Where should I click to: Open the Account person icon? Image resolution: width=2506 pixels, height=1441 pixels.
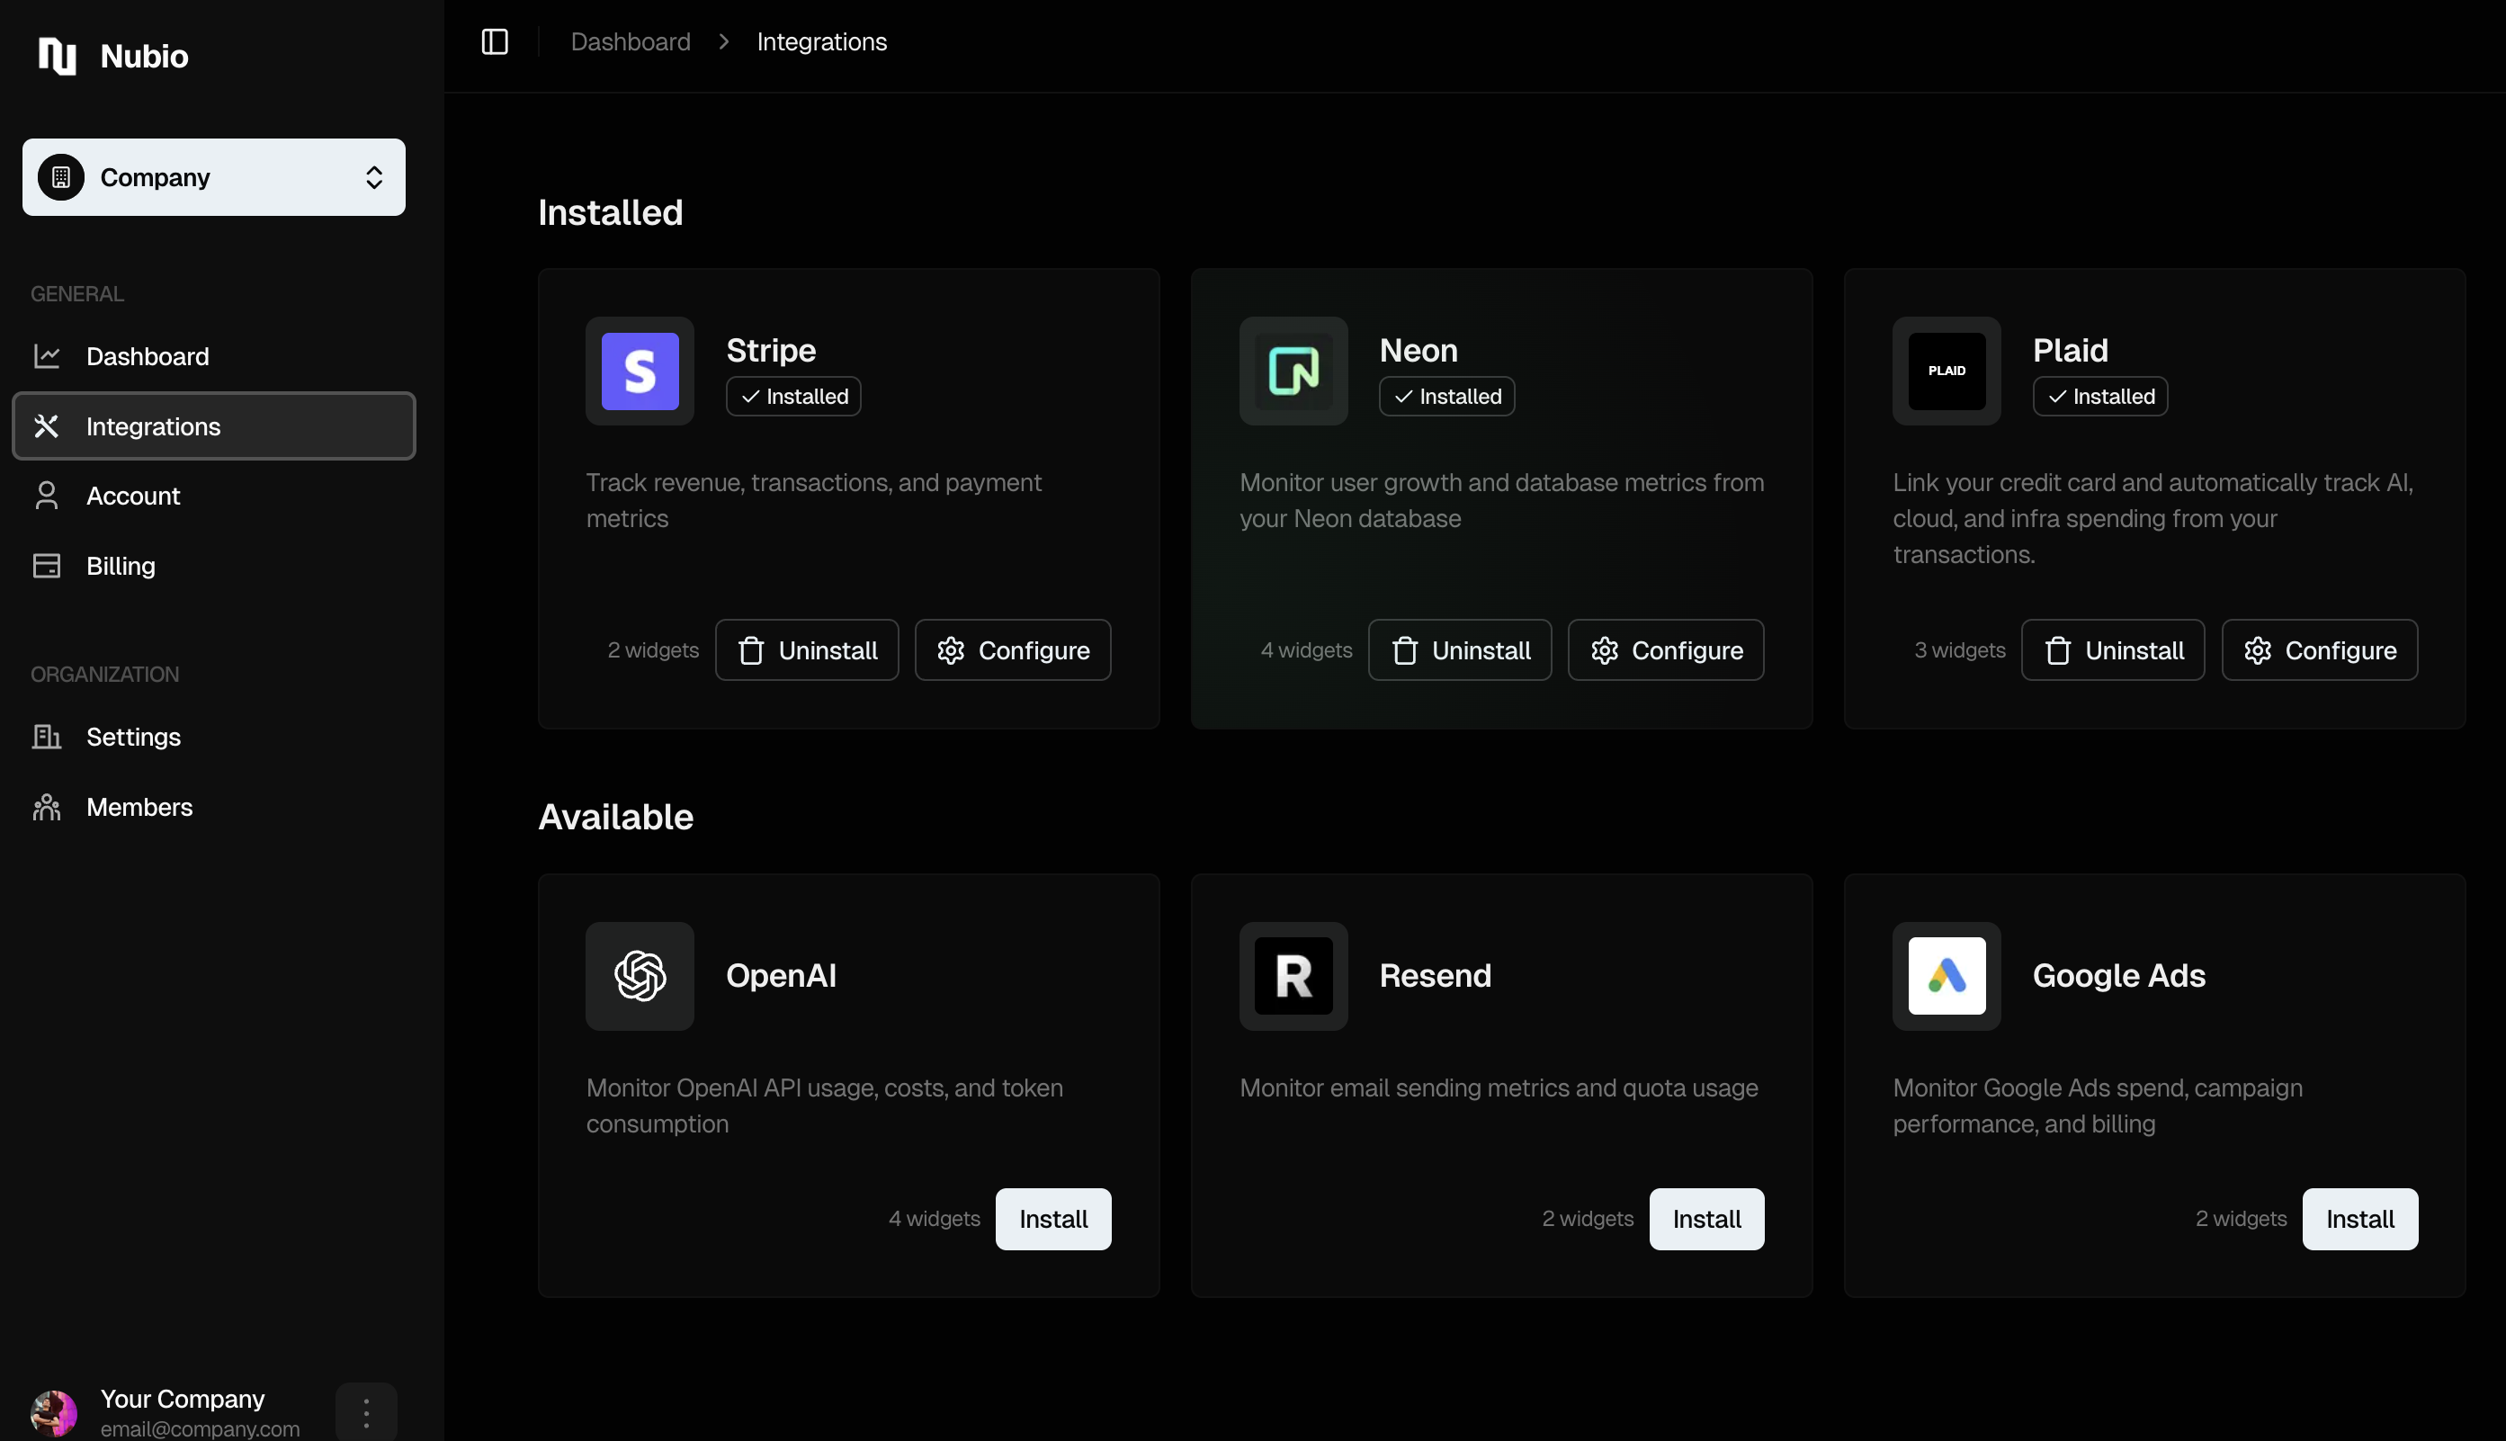pyautogui.click(x=48, y=496)
